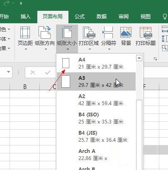Expand the theme fonts (字体) dropdown
This screenshot has height=170, width=168.
point(9,39)
